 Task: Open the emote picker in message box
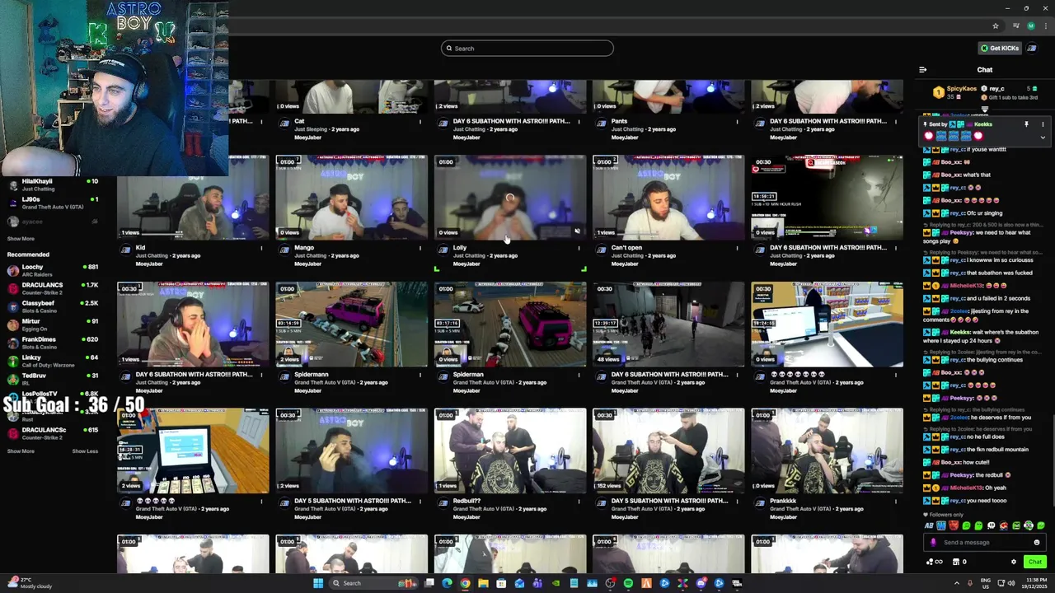click(x=1037, y=542)
